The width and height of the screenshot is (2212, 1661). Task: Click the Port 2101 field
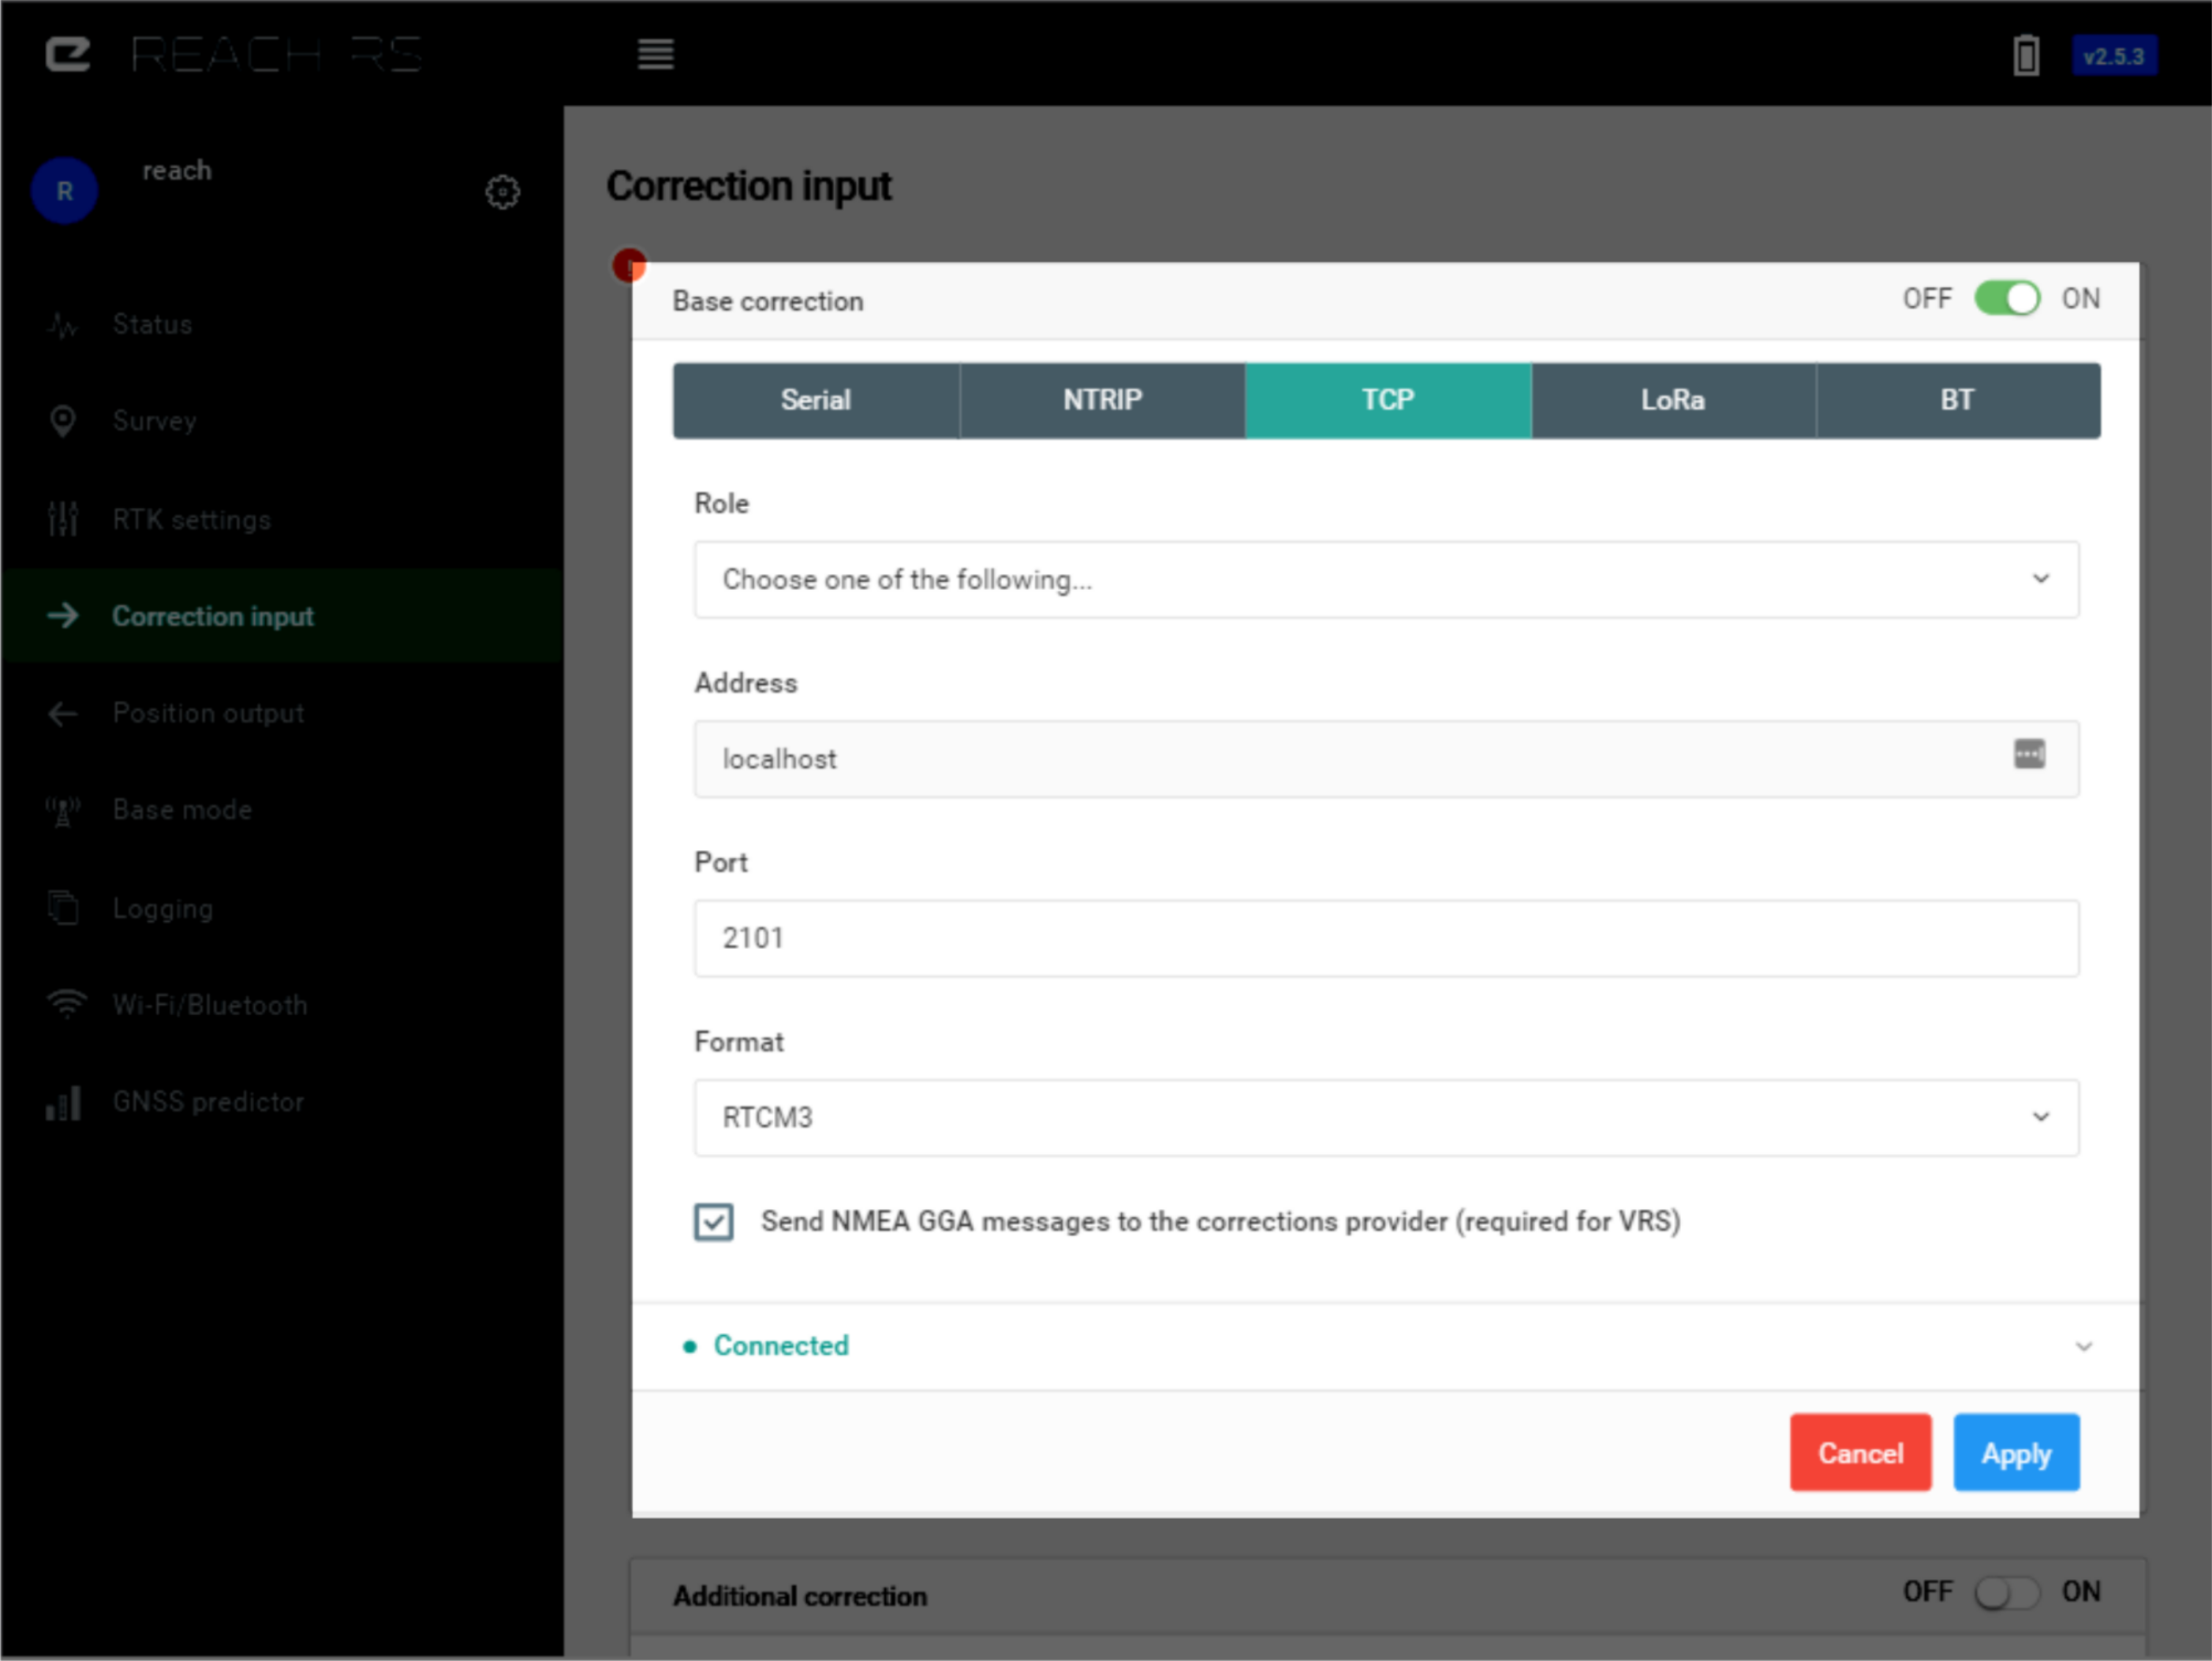[x=1386, y=938]
